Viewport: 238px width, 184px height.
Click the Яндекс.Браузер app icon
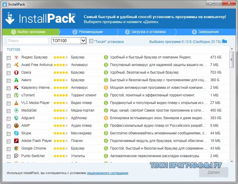(x=16, y=57)
